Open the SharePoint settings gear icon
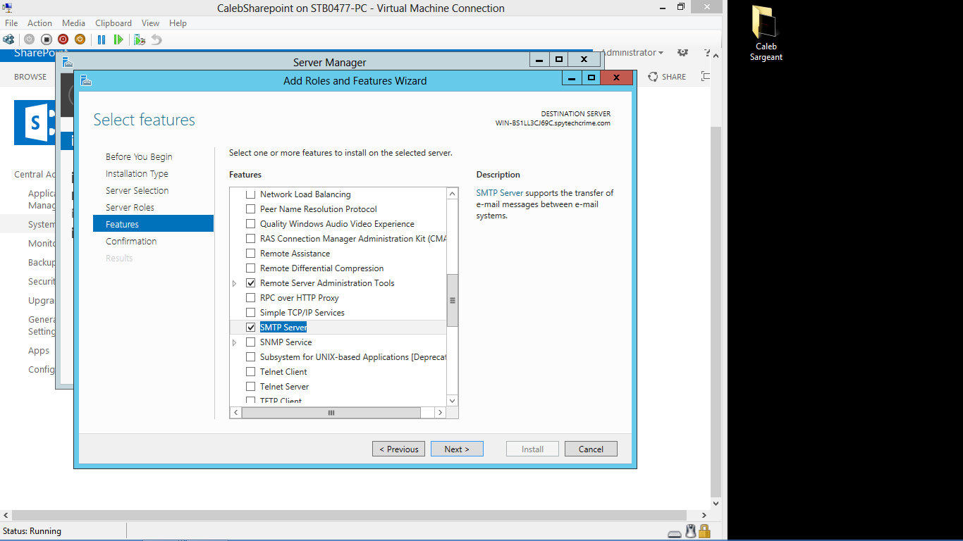The width and height of the screenshot is (963, 541). (x=682, y=52)
